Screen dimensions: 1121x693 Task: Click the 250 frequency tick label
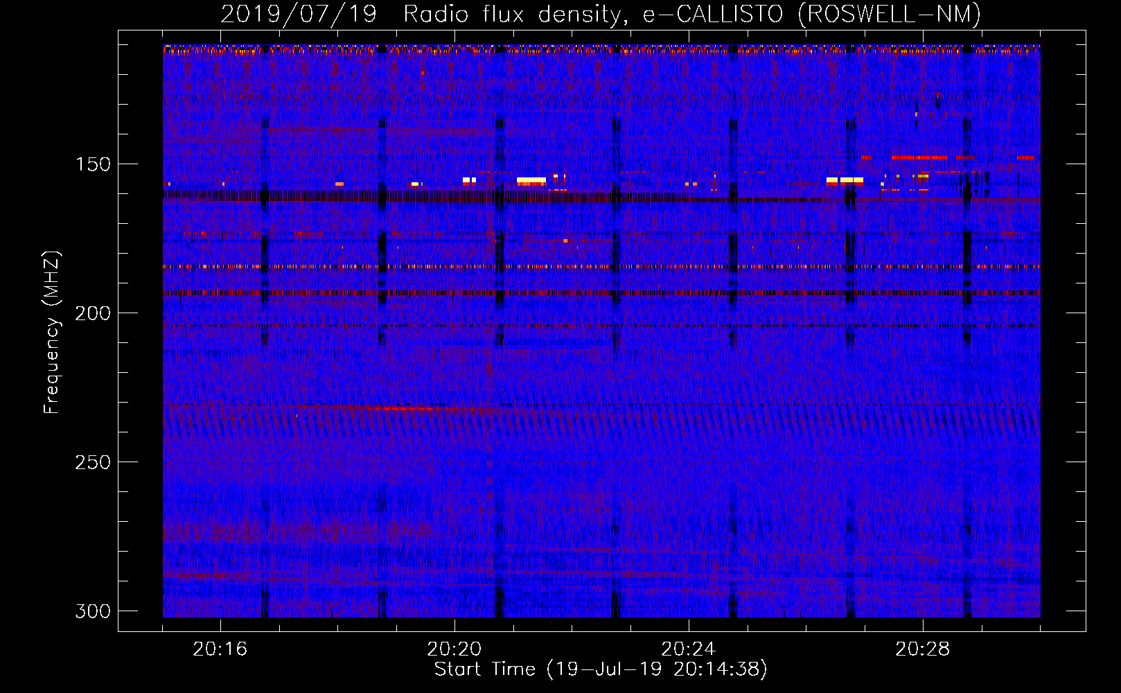93,462
